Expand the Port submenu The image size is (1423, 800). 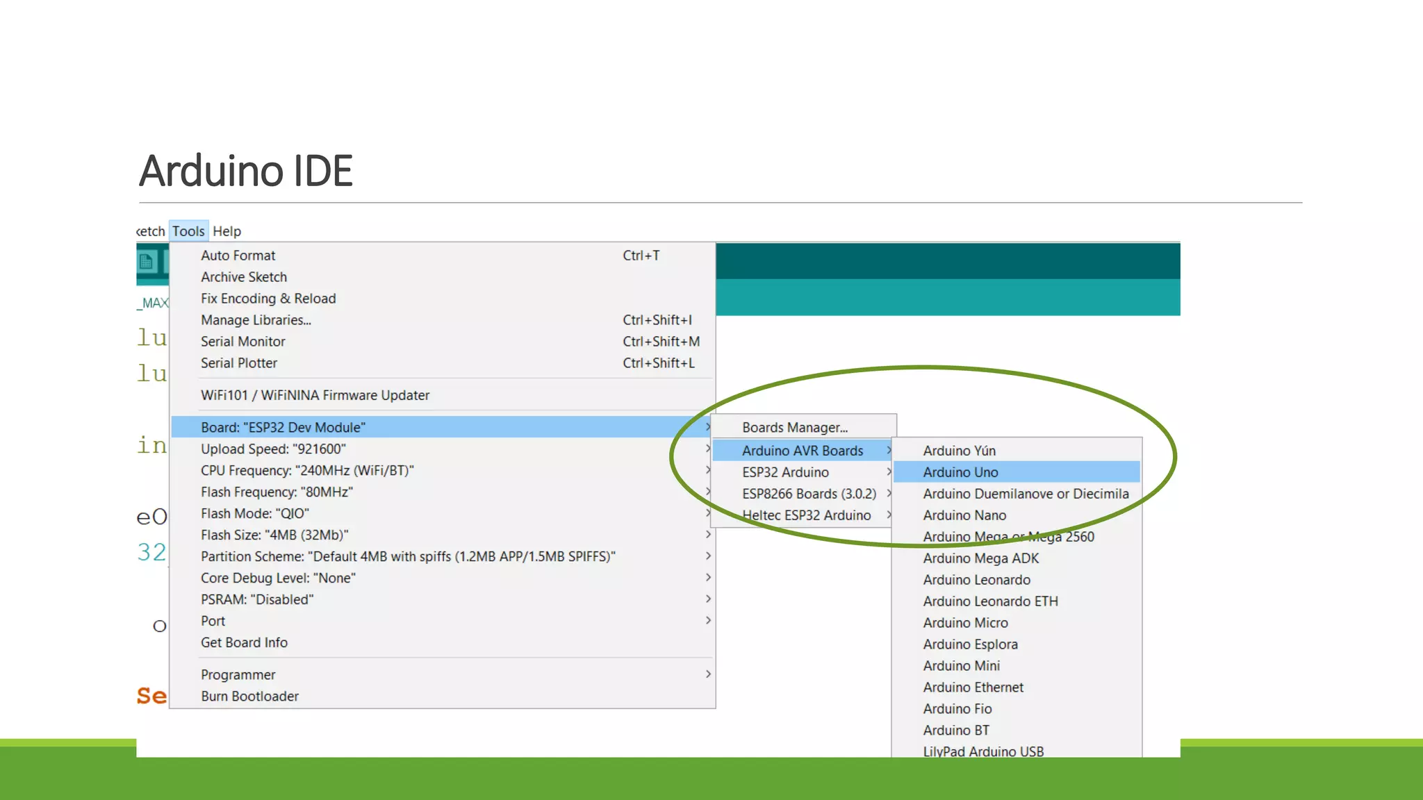(x=443, y=622)
